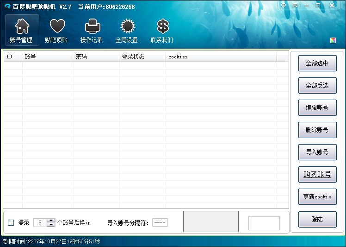The width and height of the screenshot is (346, 247).
Task: Open the skin color palette icon
Action: (x=333, y=40)
